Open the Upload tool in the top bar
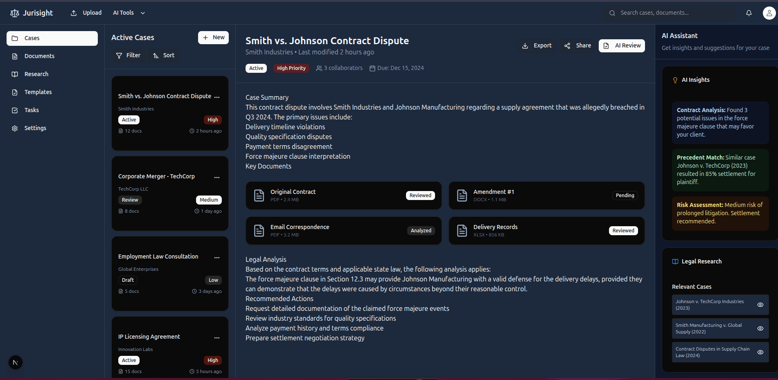The width and height of the screenshot is (778, 380). (x=86, y=13)
